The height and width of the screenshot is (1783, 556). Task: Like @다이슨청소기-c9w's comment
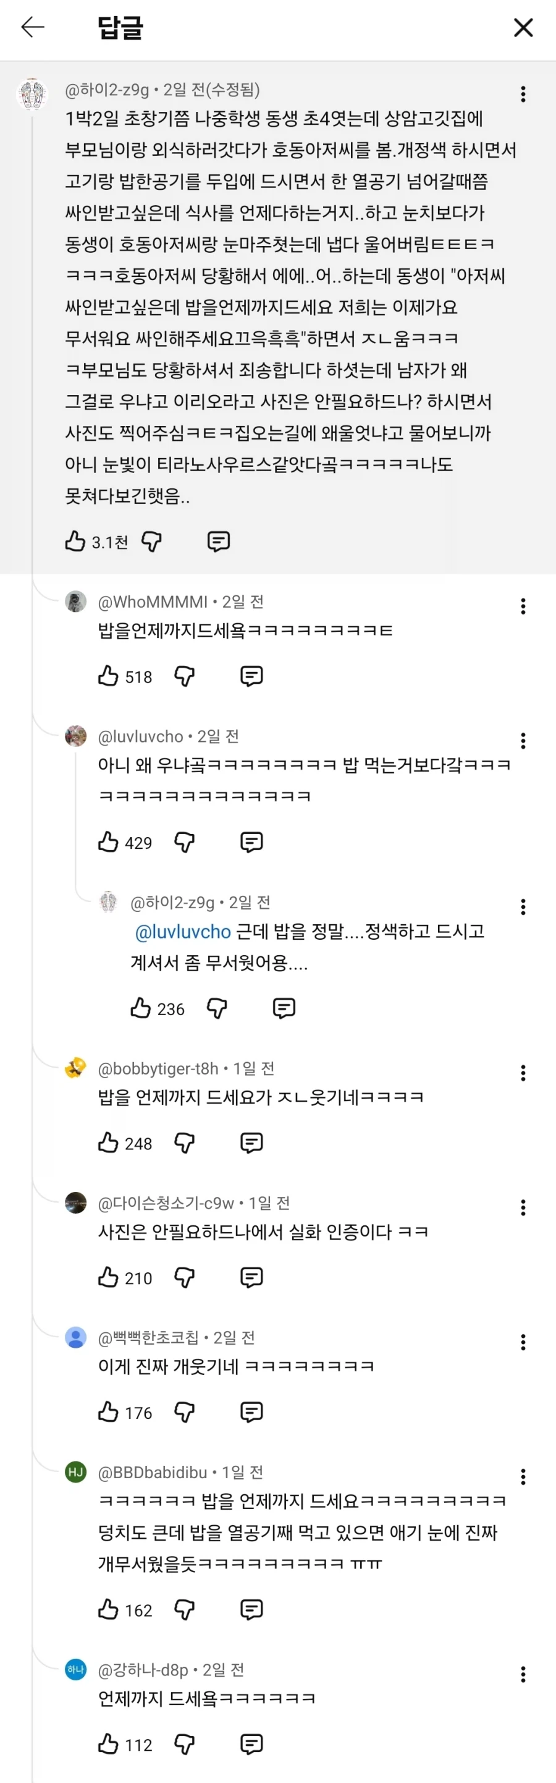109,1277
